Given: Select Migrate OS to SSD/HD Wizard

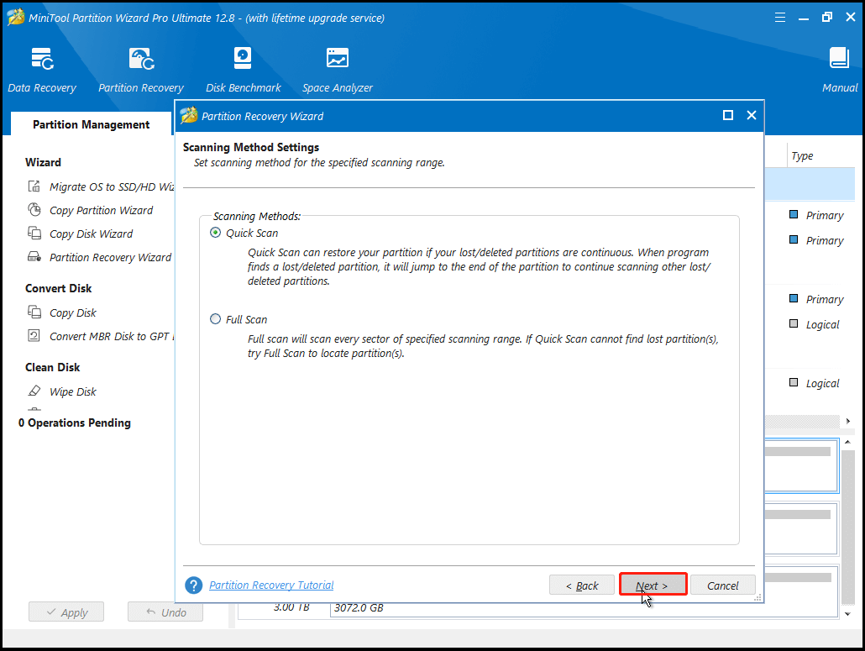Looking at the screenshot, I should click(111, 186).
